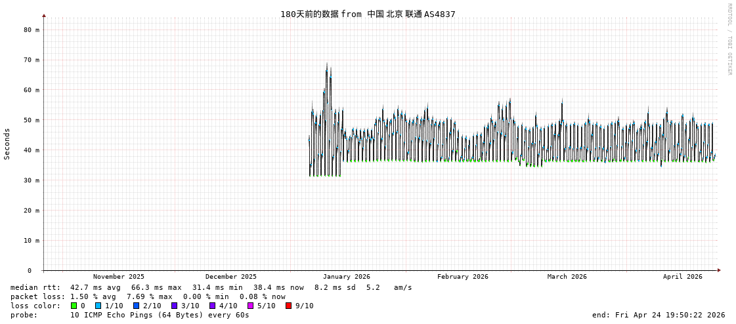
Task: Select the December 2025 axis label
Action: pos(231,277)
